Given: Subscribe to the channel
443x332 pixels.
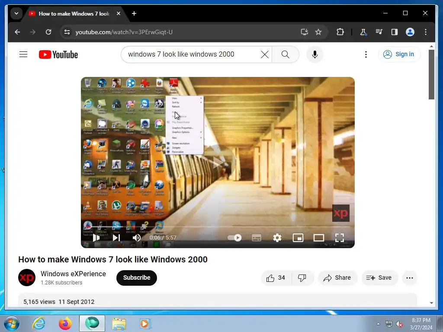Looking at the screenshot, I should (136, 278).
